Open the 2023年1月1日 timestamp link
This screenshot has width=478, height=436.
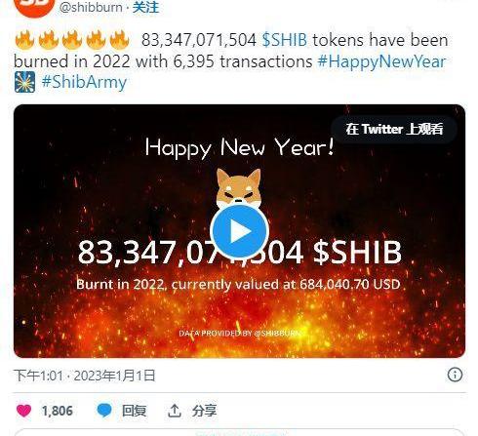point(114,376)
